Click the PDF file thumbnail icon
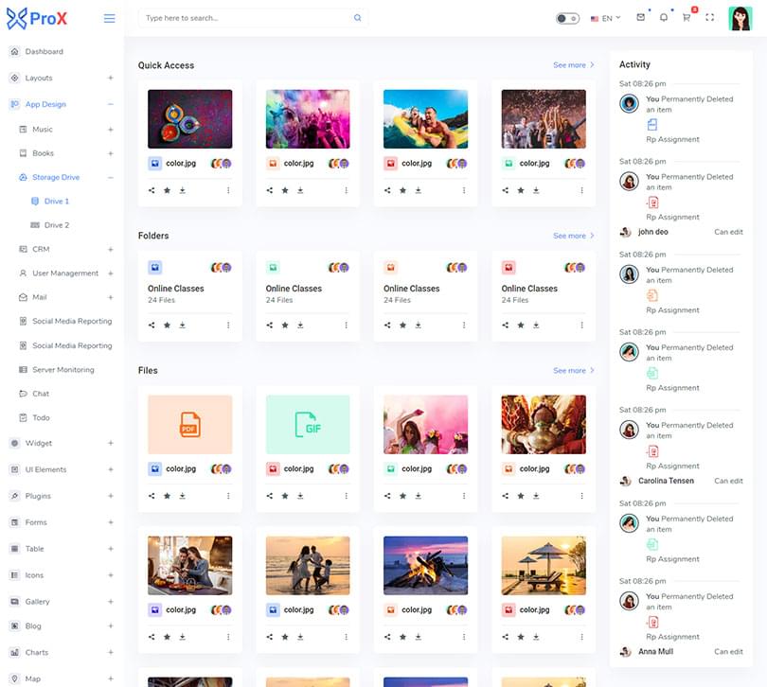This screenshot has width=767, height=687. click(x=189, y=424)
